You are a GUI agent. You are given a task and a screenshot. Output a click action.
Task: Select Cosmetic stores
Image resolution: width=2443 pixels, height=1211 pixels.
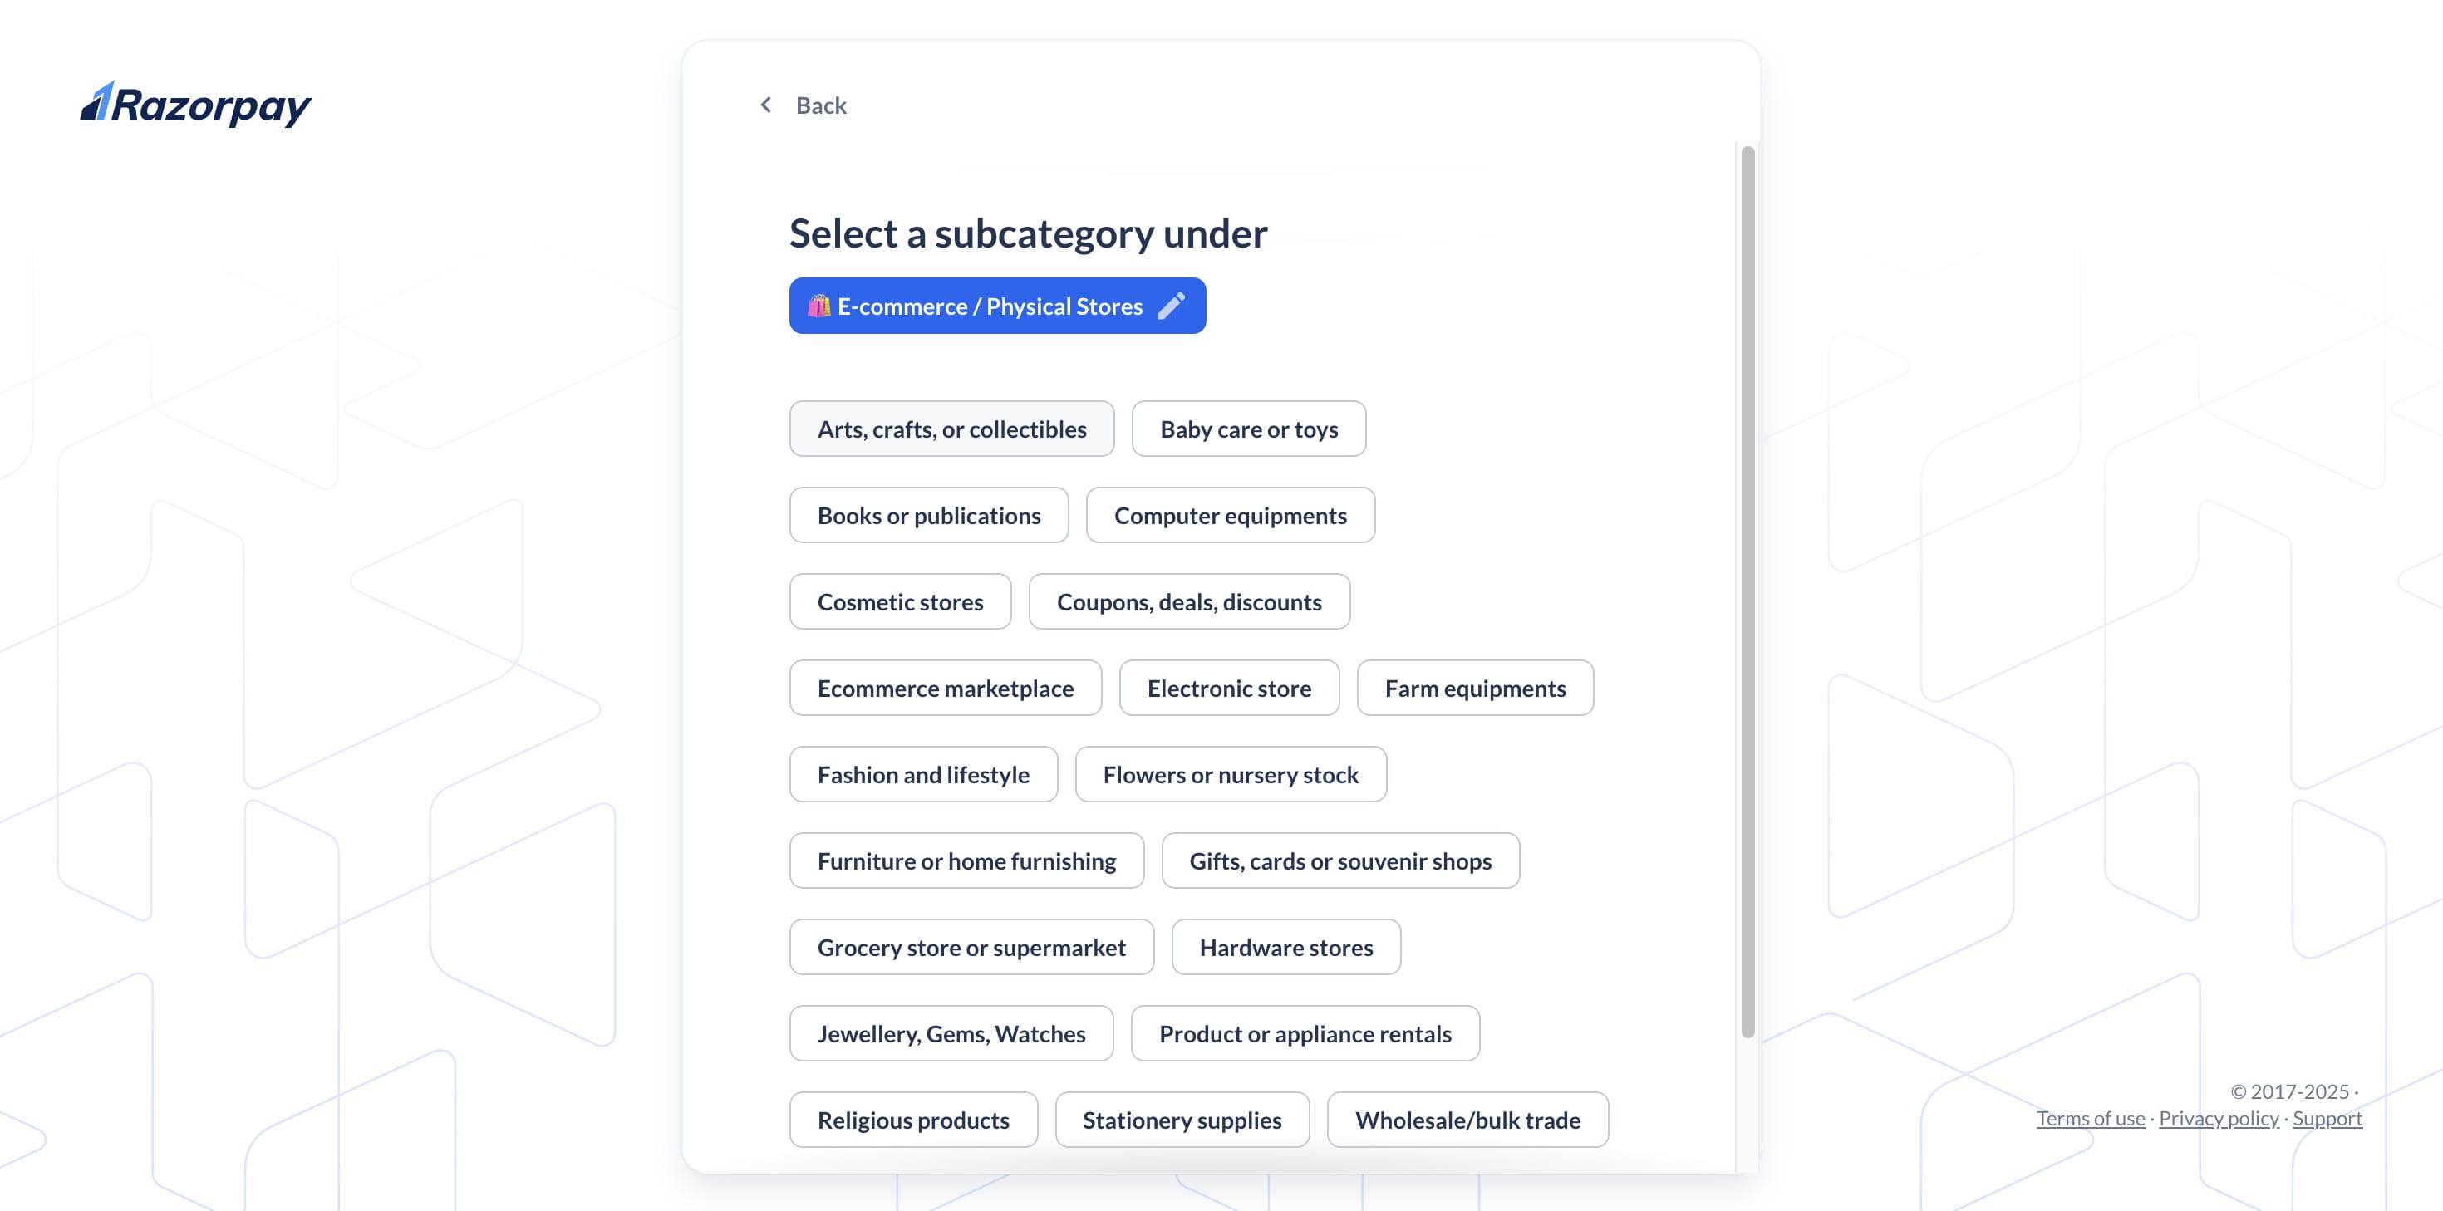pos(900,601)
